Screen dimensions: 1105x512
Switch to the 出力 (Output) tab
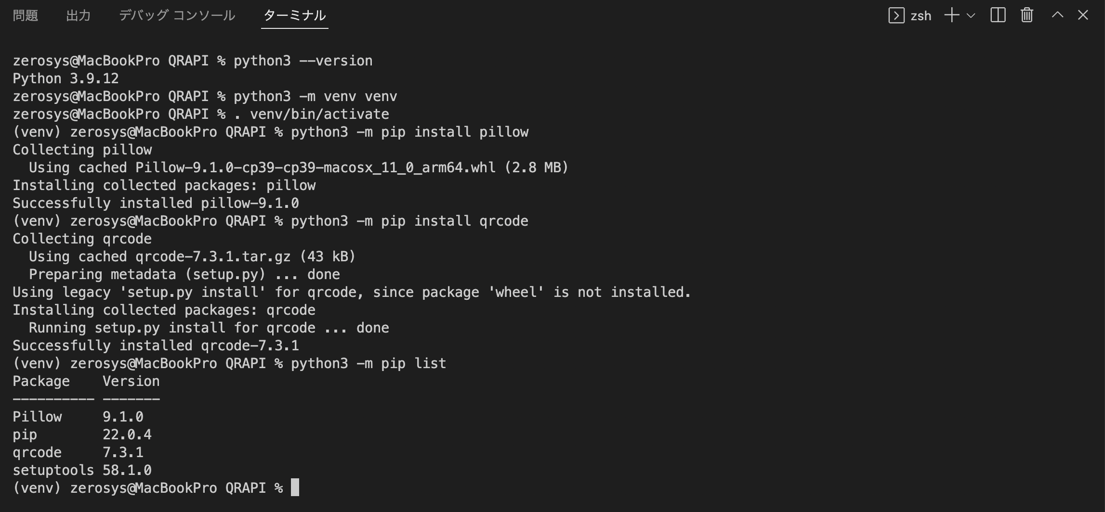point(78,15)
